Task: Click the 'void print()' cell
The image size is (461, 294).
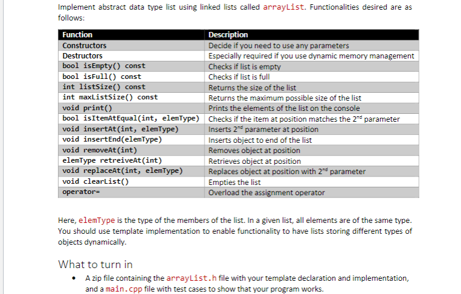Action: click(x=131, y=108)
